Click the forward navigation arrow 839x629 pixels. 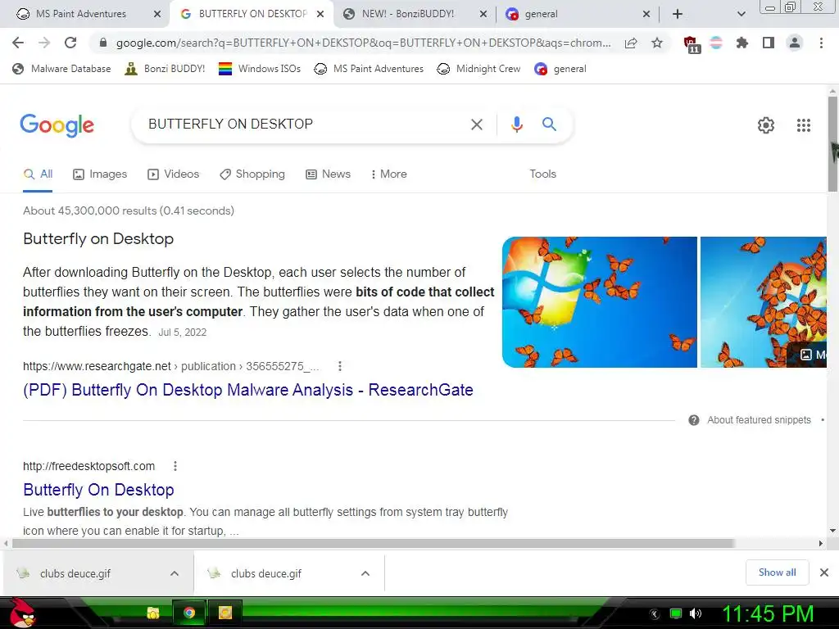tap(44, 43)
